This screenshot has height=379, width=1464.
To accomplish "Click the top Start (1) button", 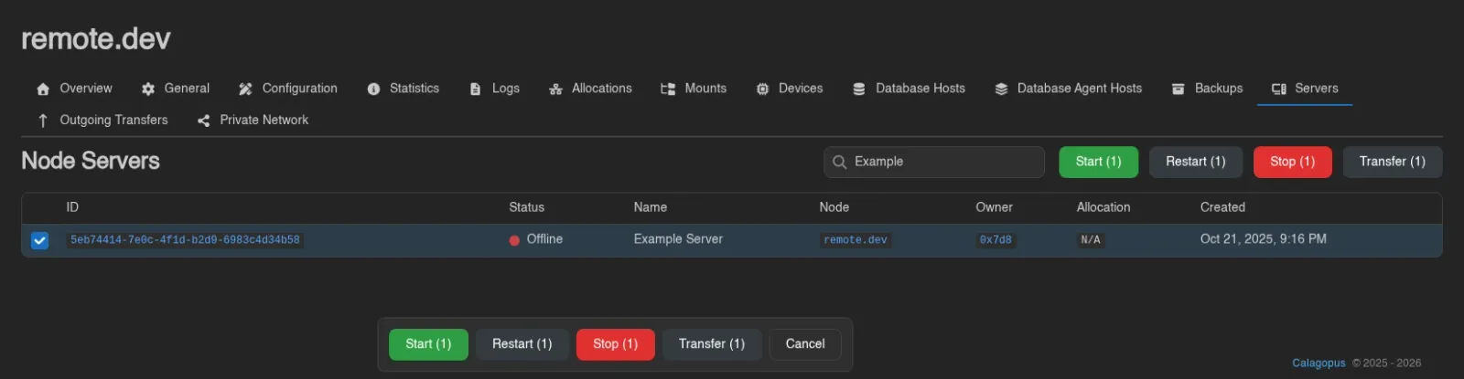I will (x=1098, y=162).
